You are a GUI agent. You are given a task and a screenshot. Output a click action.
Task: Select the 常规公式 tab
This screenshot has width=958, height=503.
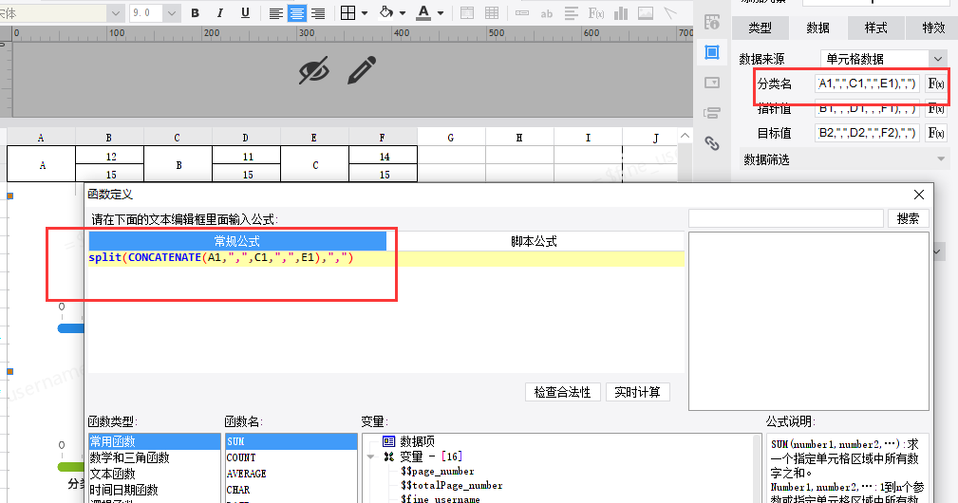tap(237, 241)
